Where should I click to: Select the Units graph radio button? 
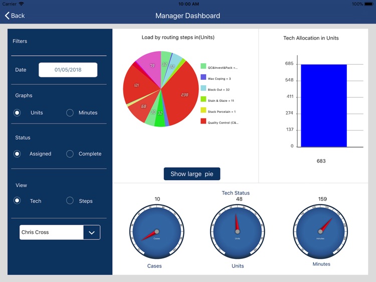[x=17, y=112]
